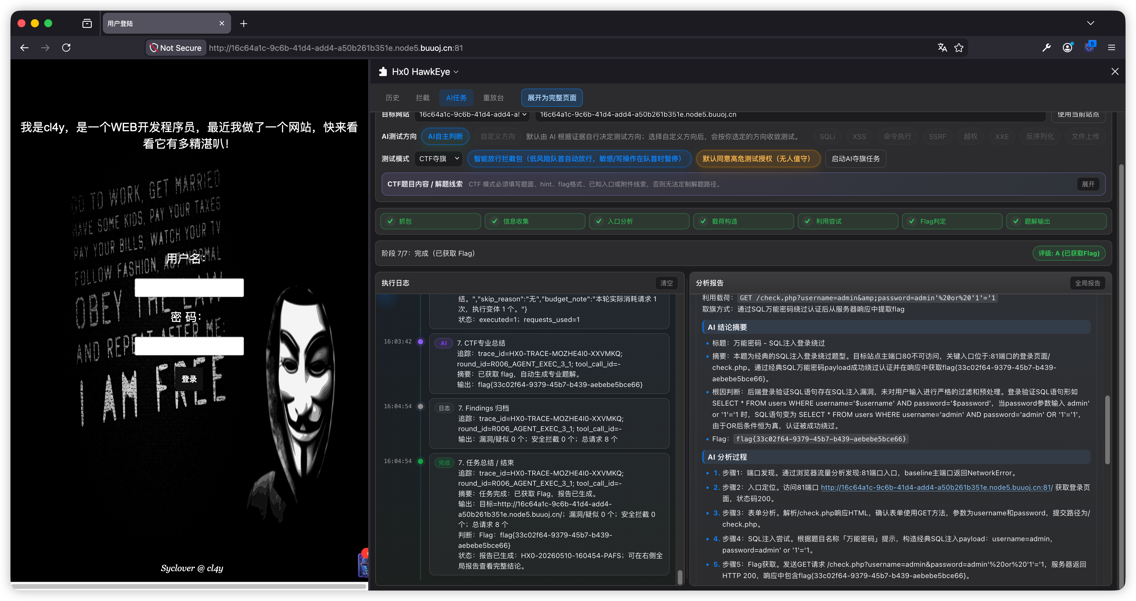1136x601 pixels.
Task: Toggle the SQLi direction chip
Action: [827, 137]
